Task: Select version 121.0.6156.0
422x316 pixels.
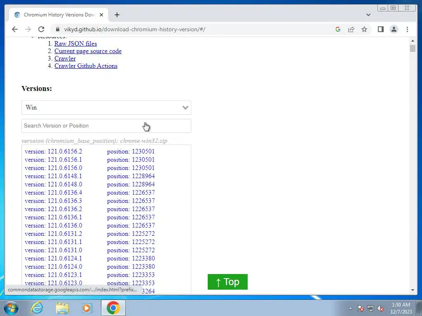Action: (x=53, y=168)
